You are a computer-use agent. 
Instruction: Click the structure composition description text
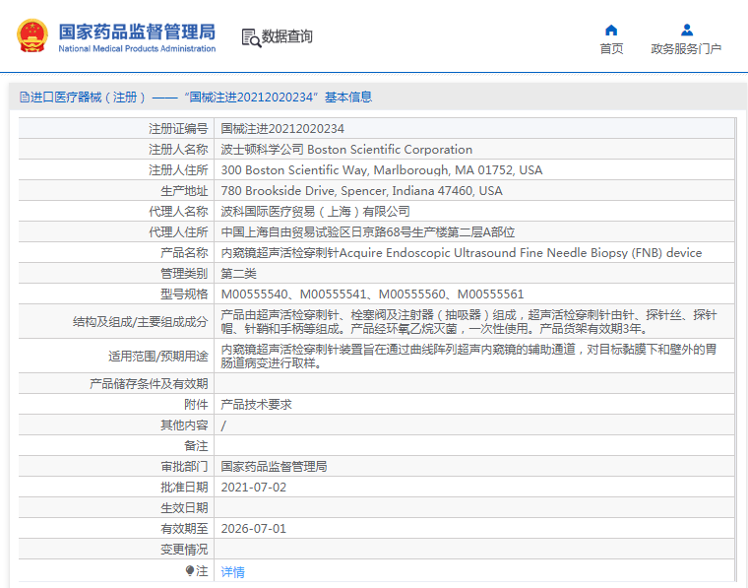[x=468, y=322]
